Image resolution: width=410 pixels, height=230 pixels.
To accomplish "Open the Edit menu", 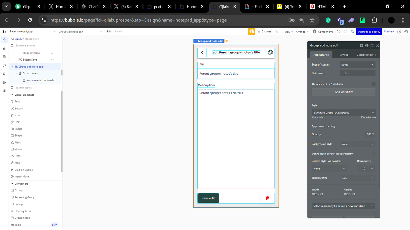I will point(109,31).
